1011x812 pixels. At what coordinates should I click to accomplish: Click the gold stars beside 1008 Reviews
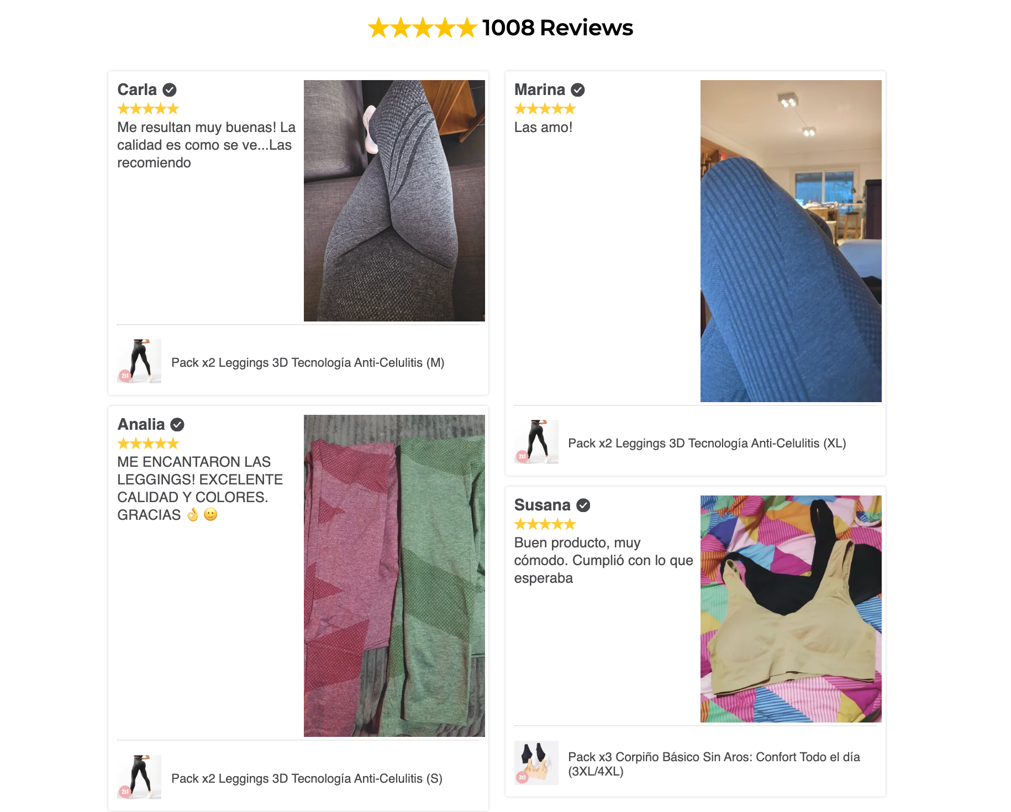click(423, 28)
